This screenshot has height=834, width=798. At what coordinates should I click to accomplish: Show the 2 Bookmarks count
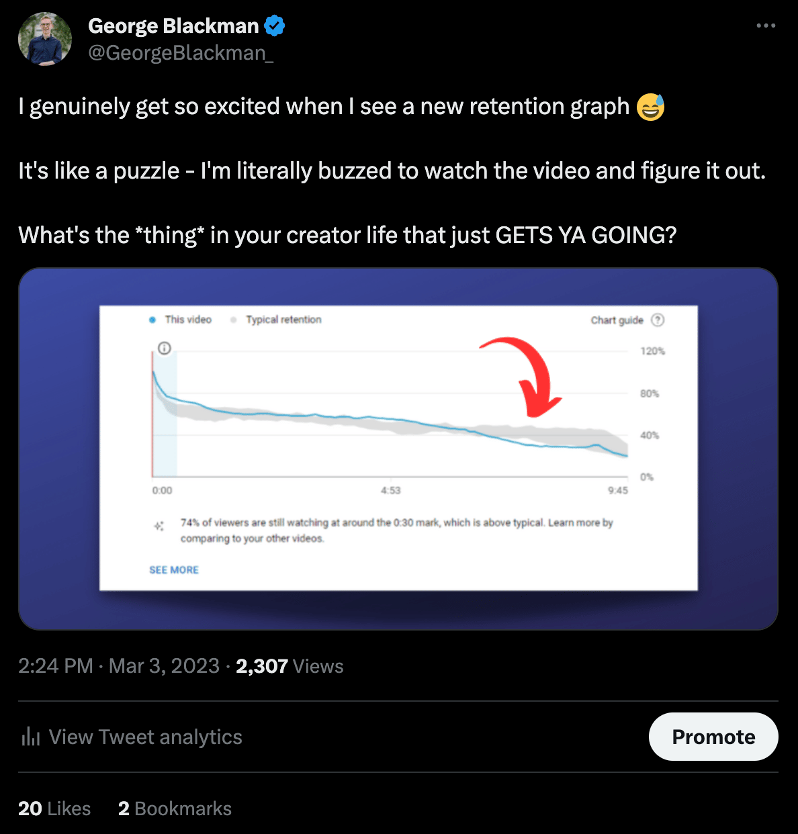pos(175,808)
